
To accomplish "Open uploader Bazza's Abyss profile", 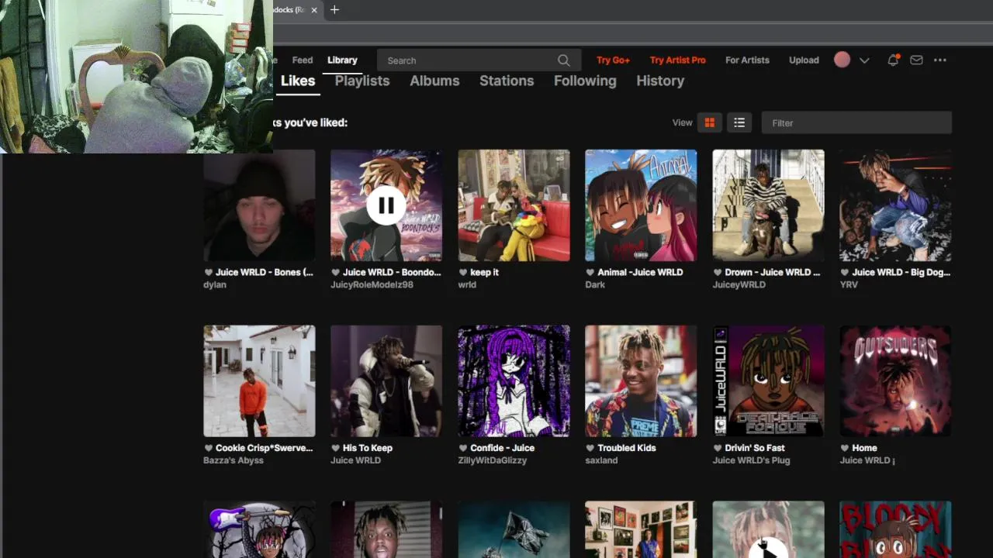I will tap(234, 460).
